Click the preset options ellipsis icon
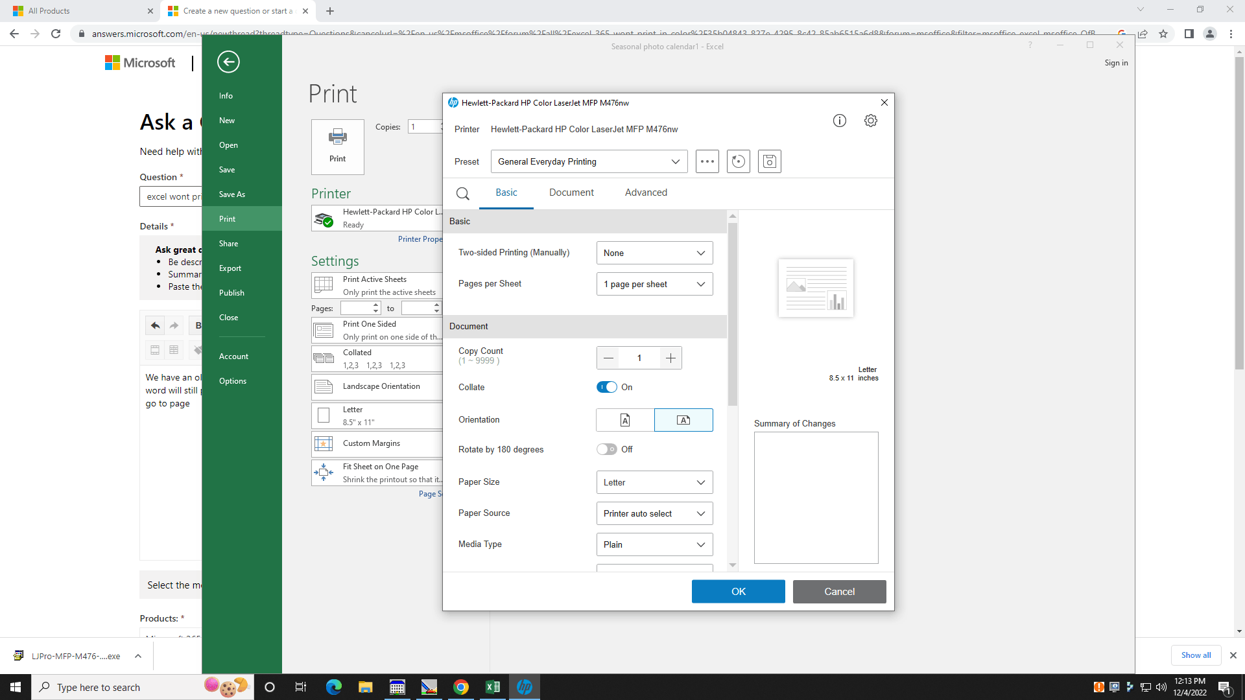The image size is (1245, 700). [x=707, y=161]
